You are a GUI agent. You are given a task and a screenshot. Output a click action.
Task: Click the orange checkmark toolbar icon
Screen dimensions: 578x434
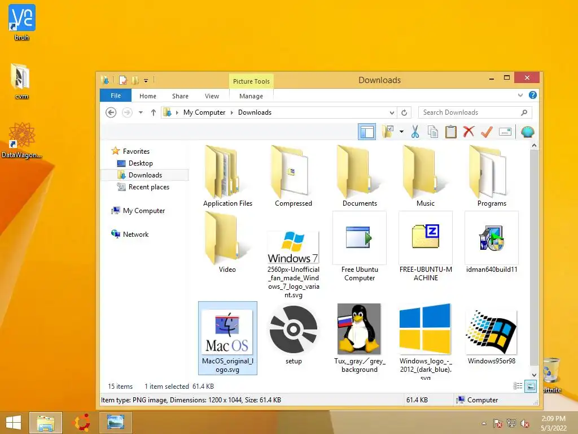pos(487,132)
